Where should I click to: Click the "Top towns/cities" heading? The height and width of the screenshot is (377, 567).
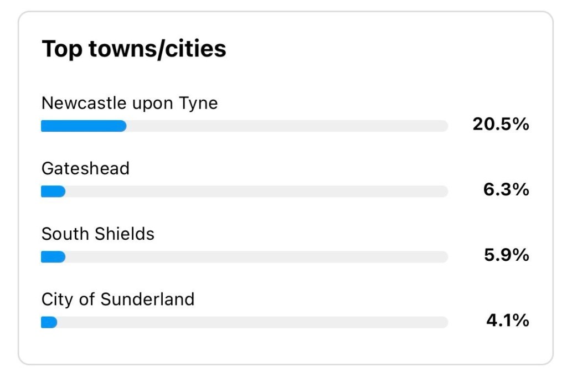click(134, 49)
